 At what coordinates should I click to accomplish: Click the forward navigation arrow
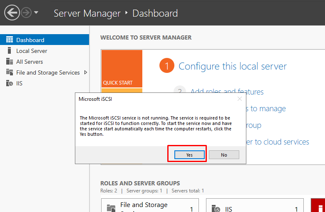(x=26, y=12)
